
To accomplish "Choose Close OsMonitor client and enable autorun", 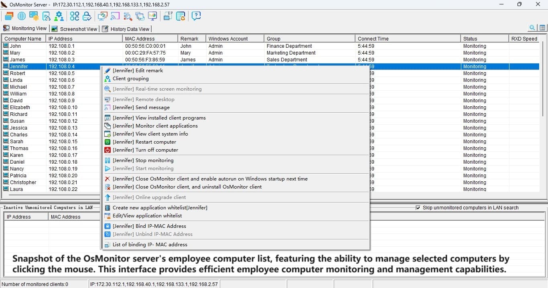I will coord(235,179).
